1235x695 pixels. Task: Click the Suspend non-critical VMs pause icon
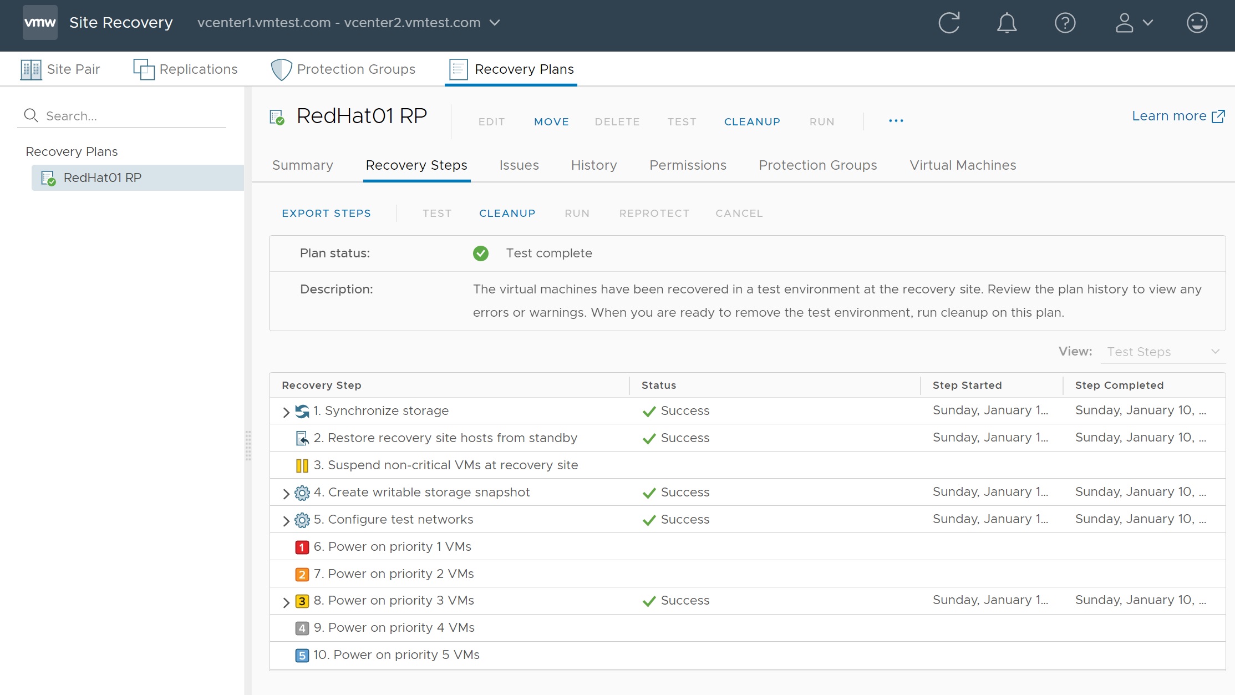(x=302, y=465)
